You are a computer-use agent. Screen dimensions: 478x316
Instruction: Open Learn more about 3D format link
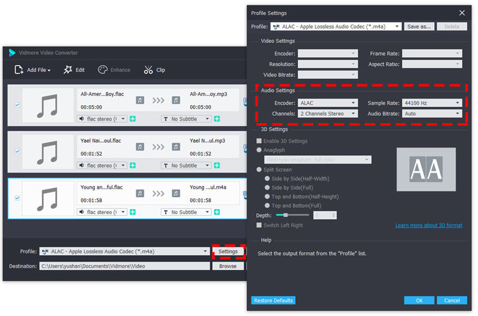[x=428, y=225]
